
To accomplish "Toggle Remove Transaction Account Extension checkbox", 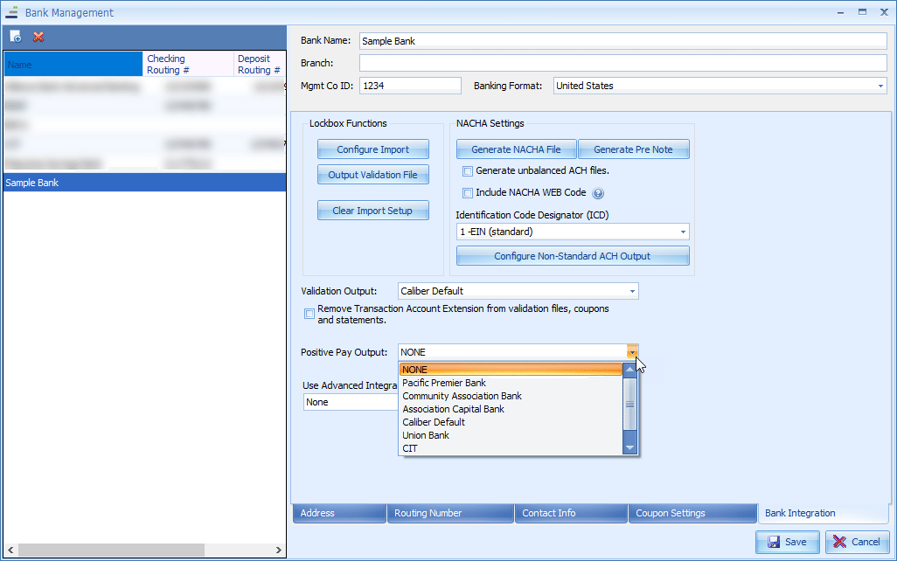I will 309,314.
